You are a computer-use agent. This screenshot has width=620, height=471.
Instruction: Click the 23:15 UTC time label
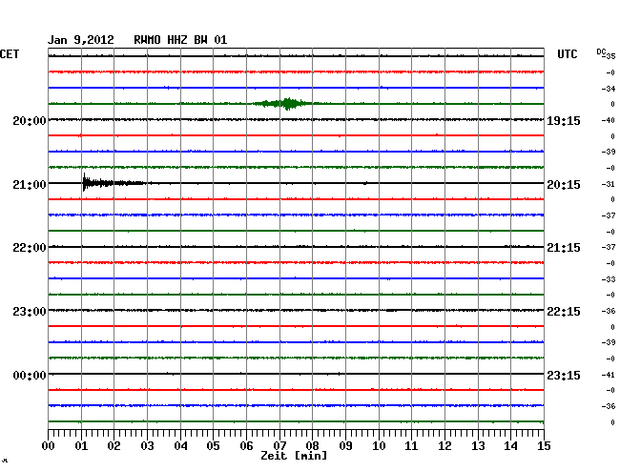point(564,375)
